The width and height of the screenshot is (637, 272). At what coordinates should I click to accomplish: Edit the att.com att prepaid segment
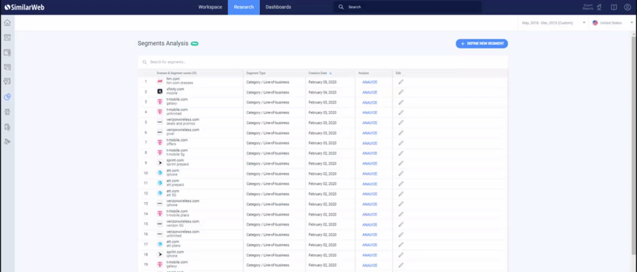(401, 184)
